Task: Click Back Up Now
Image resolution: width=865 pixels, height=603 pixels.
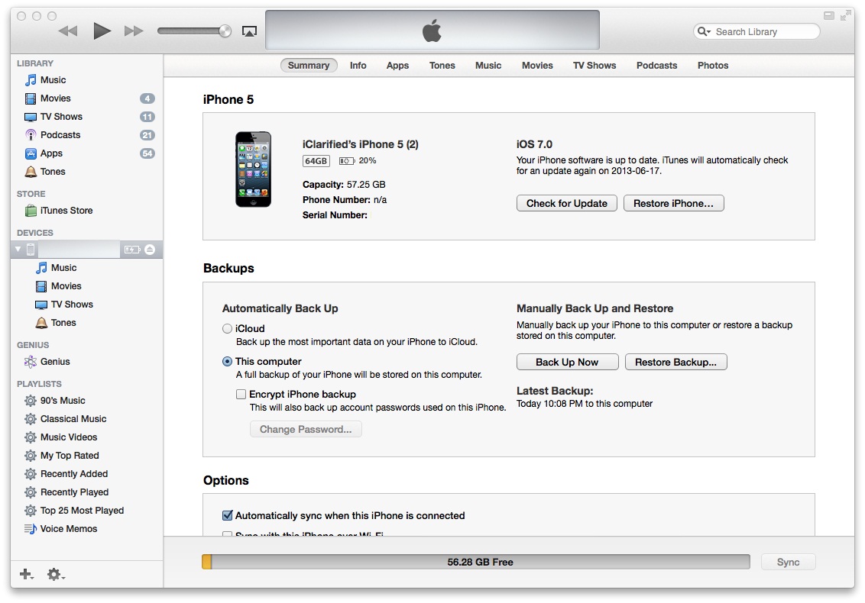Action: [x=567, y=362]
